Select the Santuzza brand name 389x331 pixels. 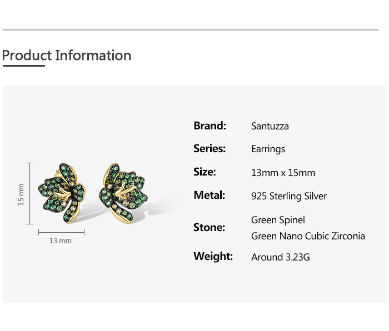270,126
